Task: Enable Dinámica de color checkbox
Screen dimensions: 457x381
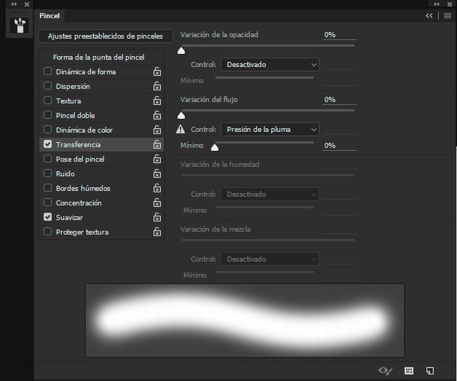Action: click(x=47, y=130)
